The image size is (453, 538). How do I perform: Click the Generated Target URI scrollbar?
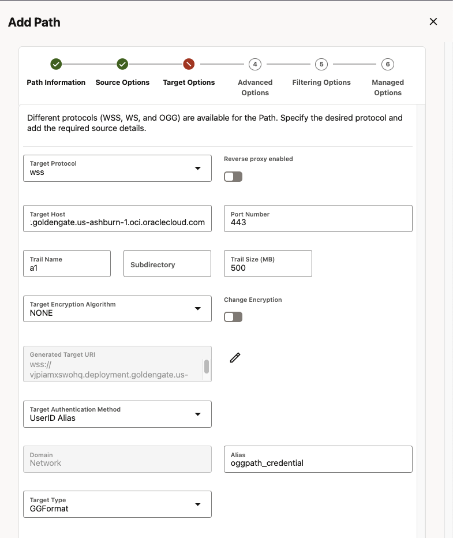pyautogui.click(x=207, y=366)
